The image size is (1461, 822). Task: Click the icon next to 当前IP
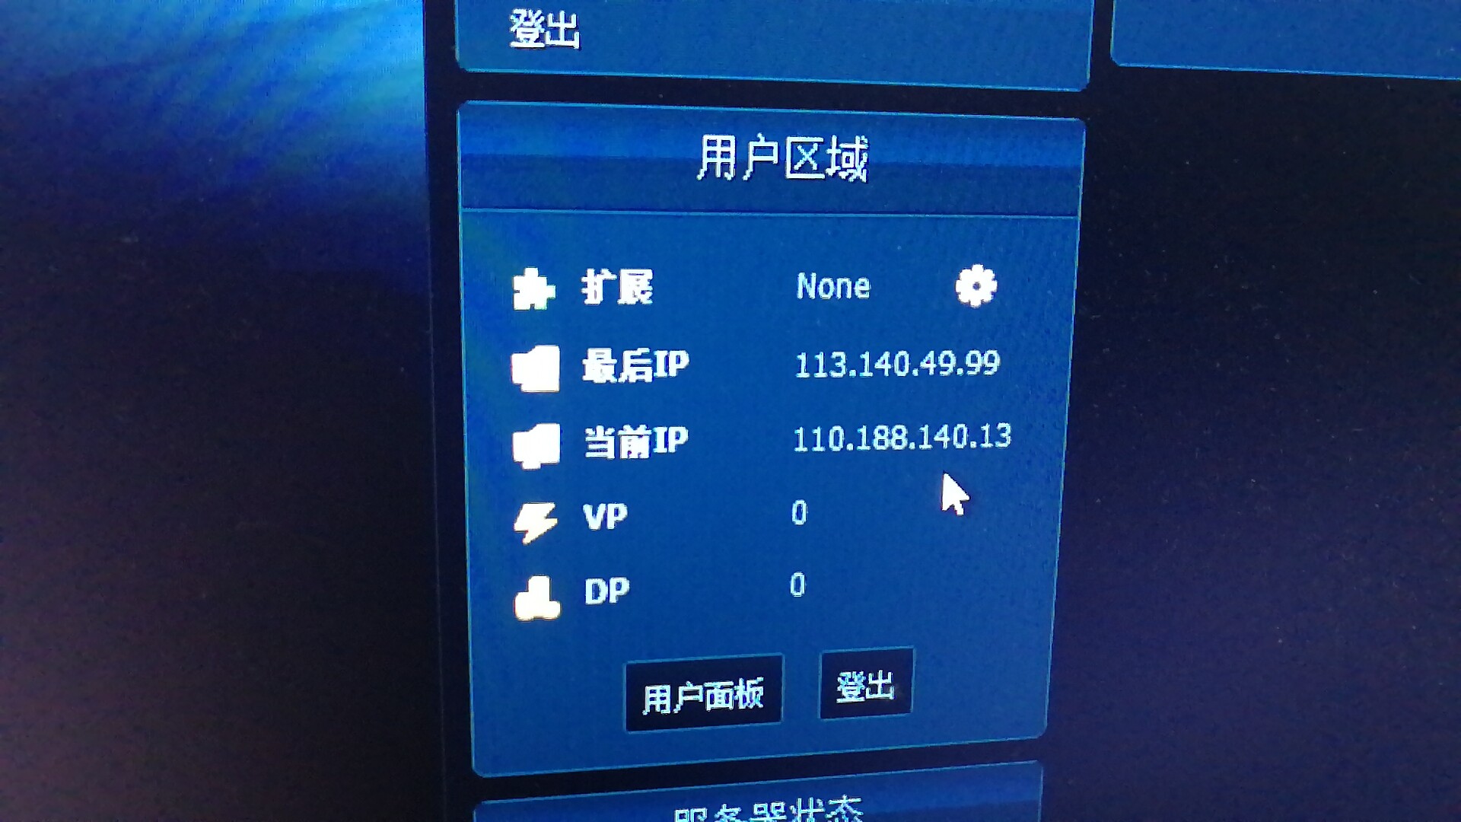[536, 445]
